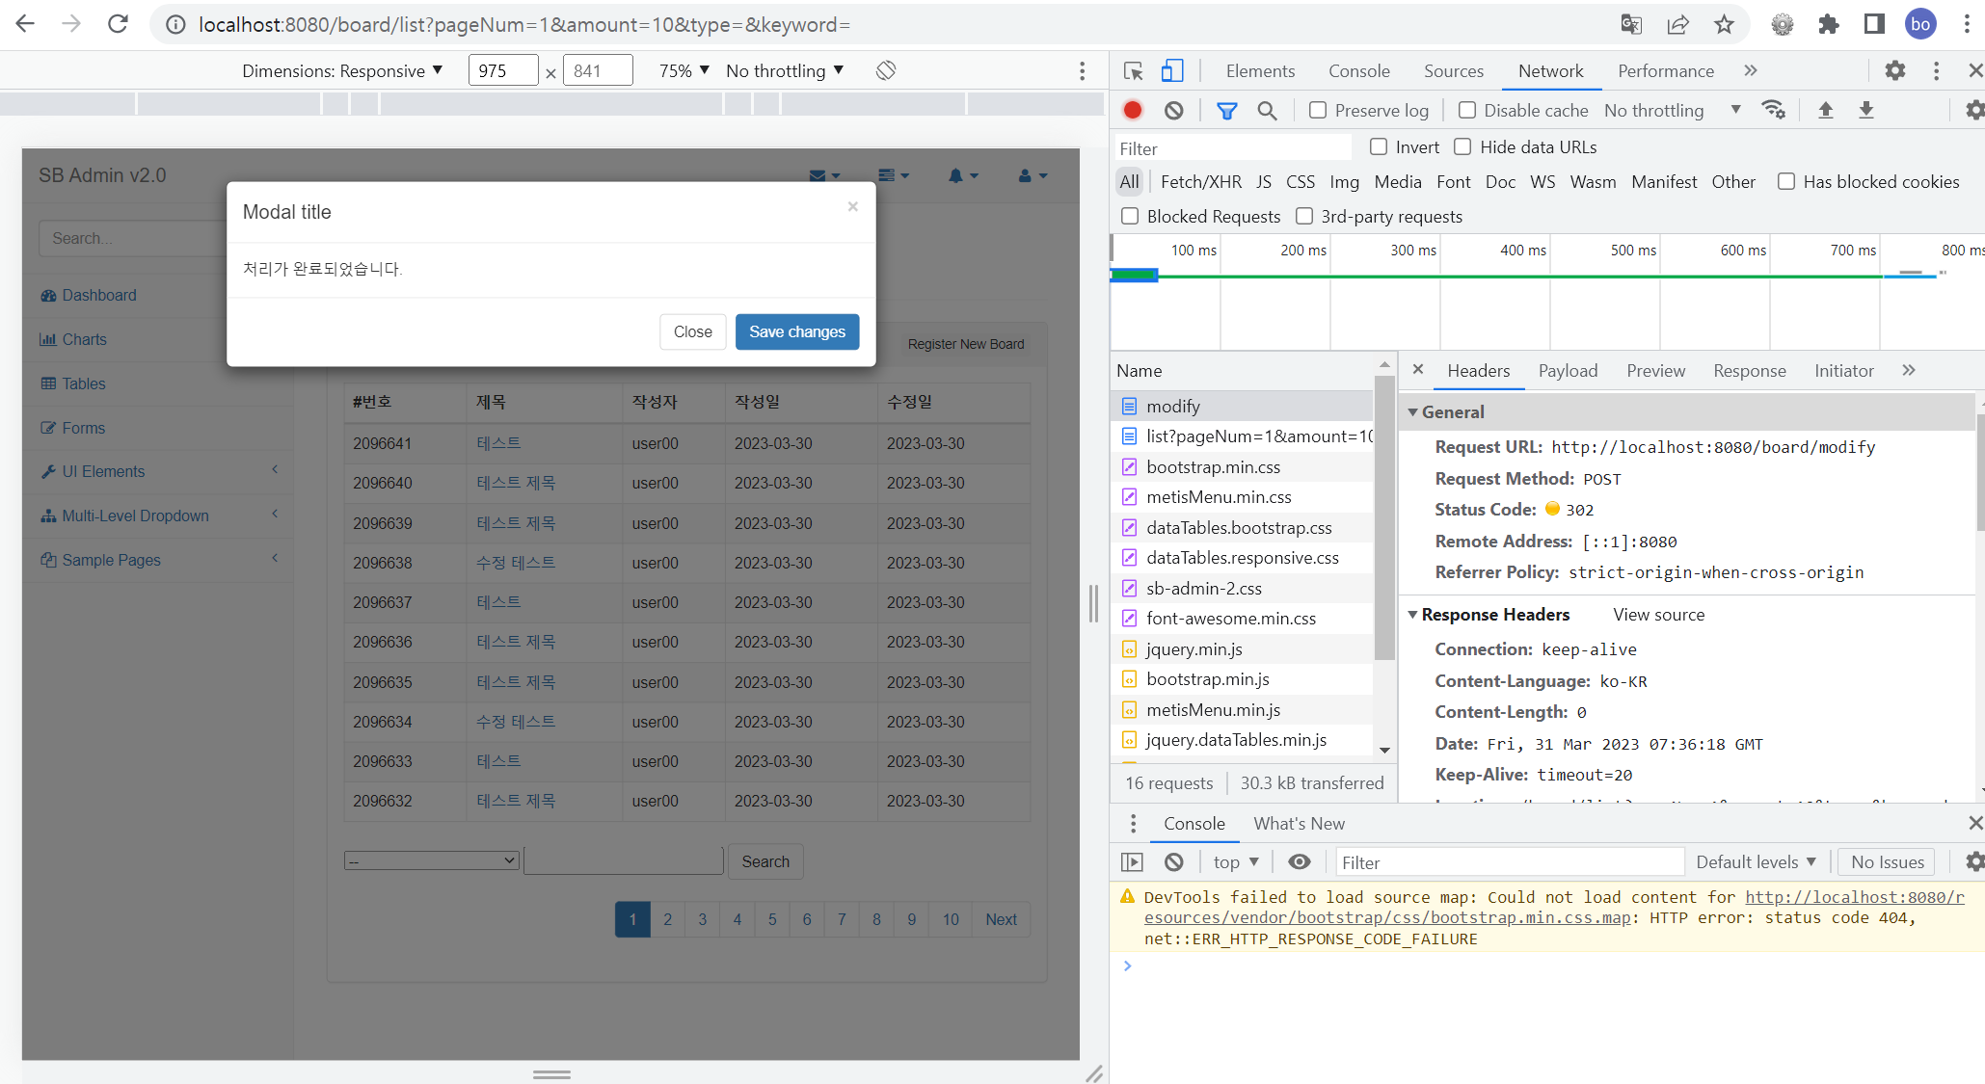Open the console Default levels dropdown
The height and width of the screenshot is (1084, 1985).
tap(1756, 862)
